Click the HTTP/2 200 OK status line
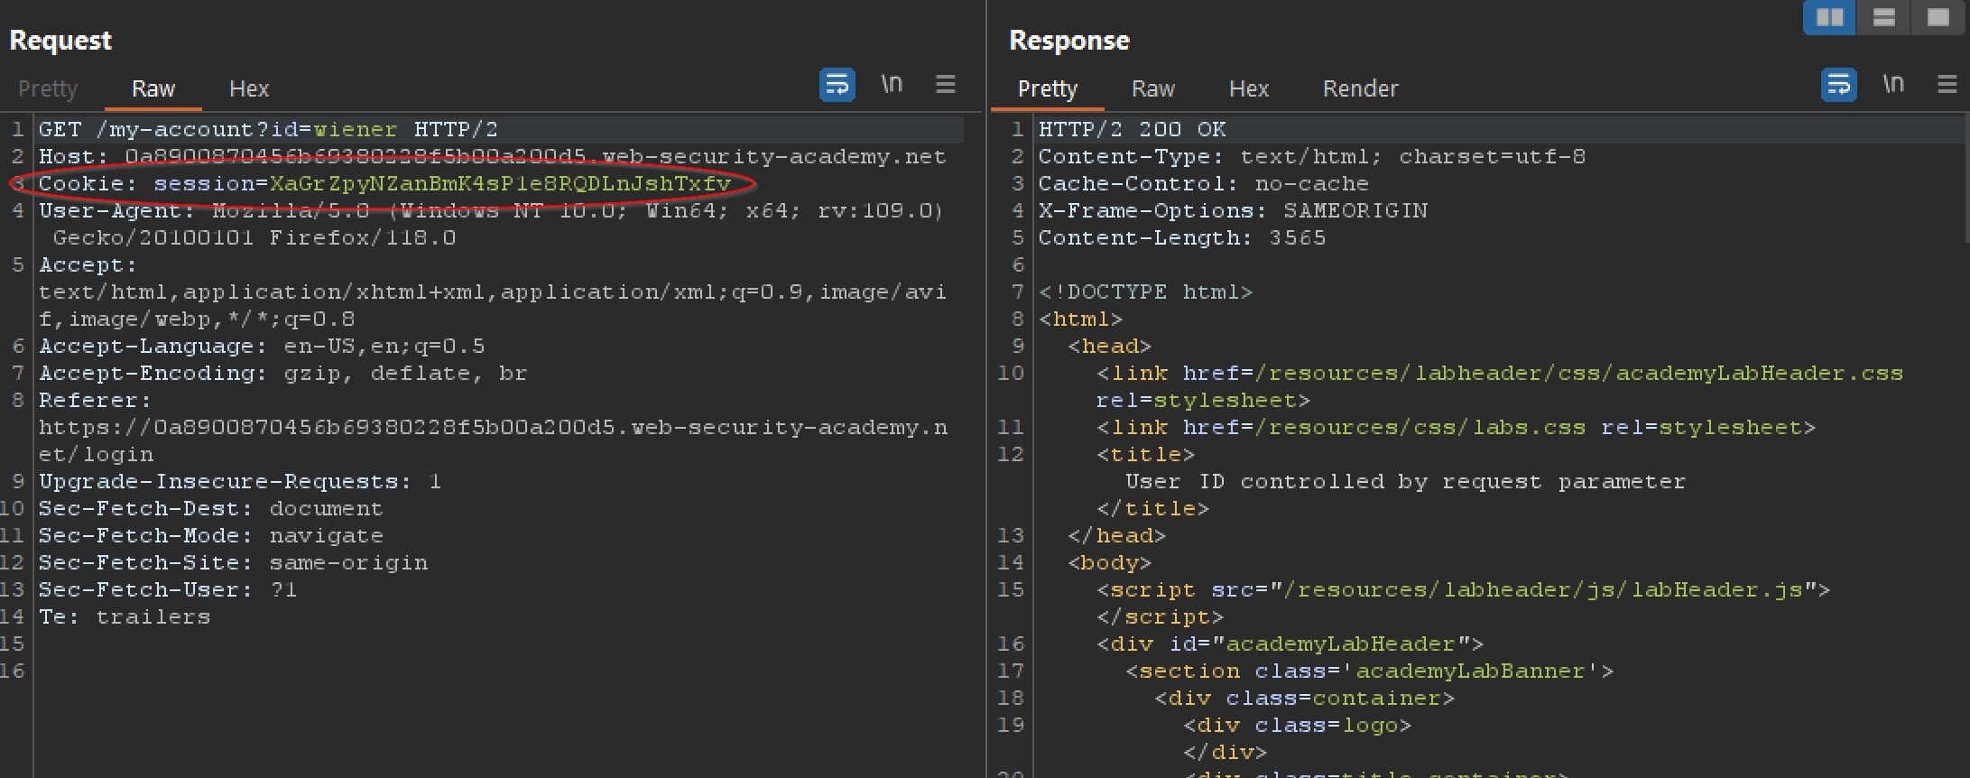The image size is (1970, 778). [1132, 130]
